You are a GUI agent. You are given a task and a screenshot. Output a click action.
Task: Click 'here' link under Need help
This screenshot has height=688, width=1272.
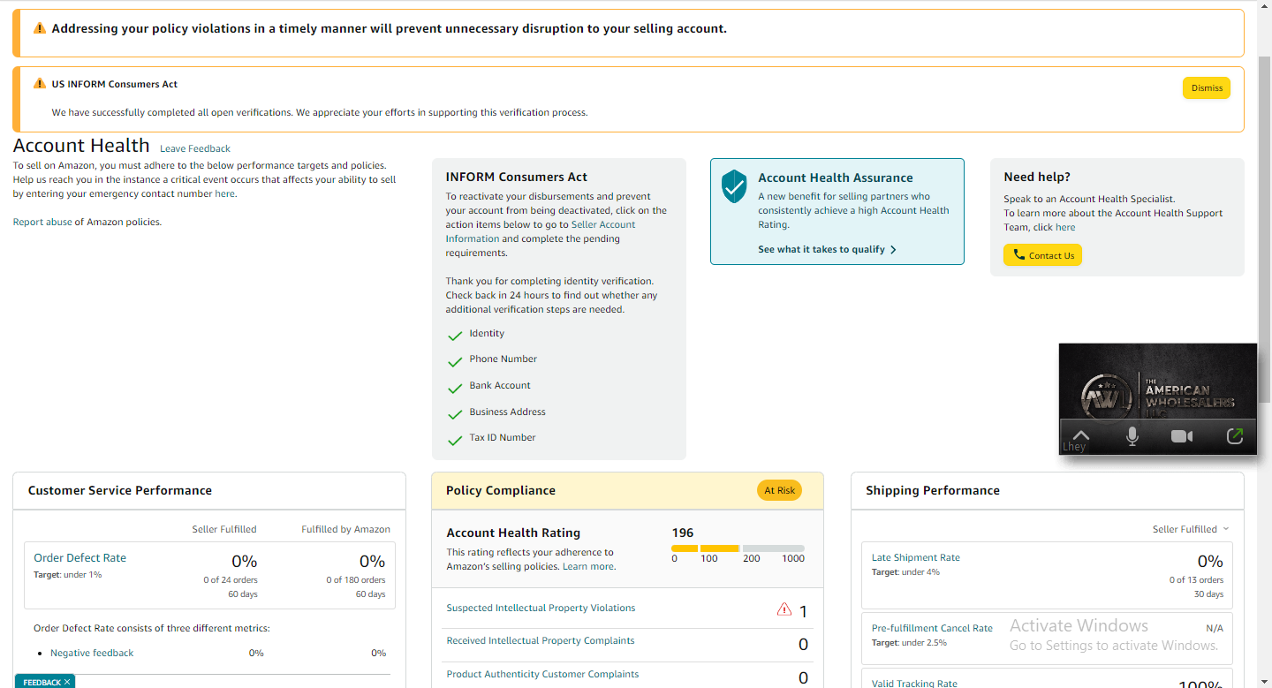point(1065,227)
